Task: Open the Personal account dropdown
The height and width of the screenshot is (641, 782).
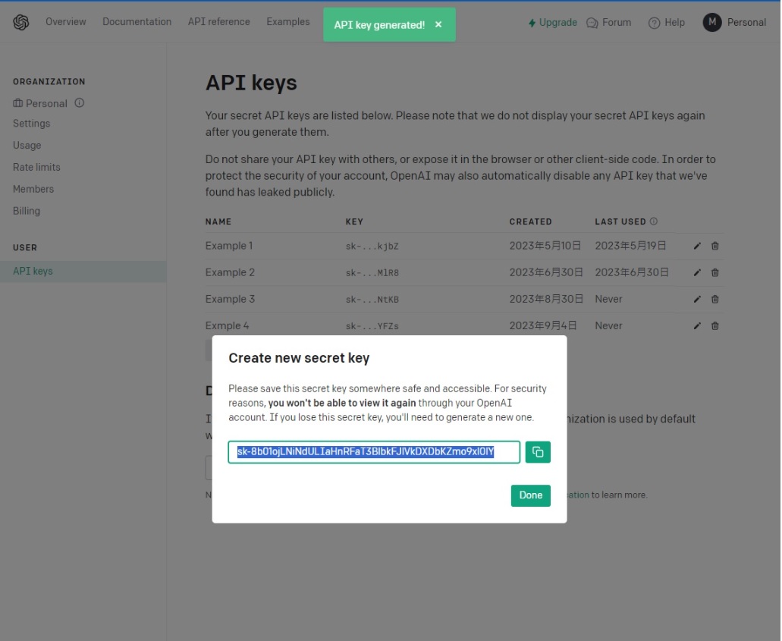Action: pyautogui.click(x=746, y=22)
